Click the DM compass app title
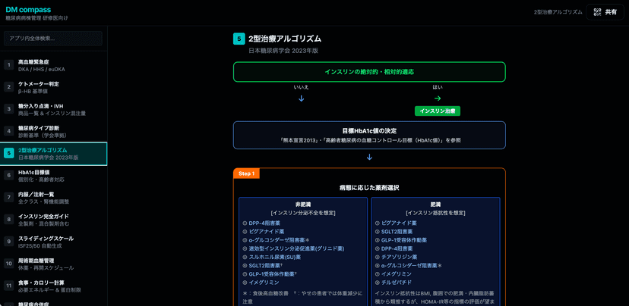 [28, 10]
